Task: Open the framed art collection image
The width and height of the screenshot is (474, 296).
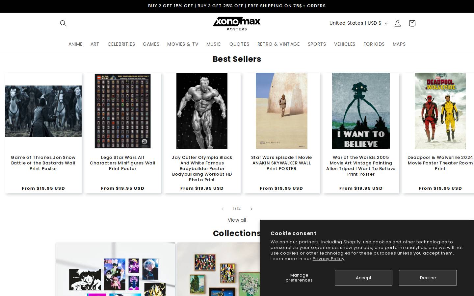Action: (219, 269)
